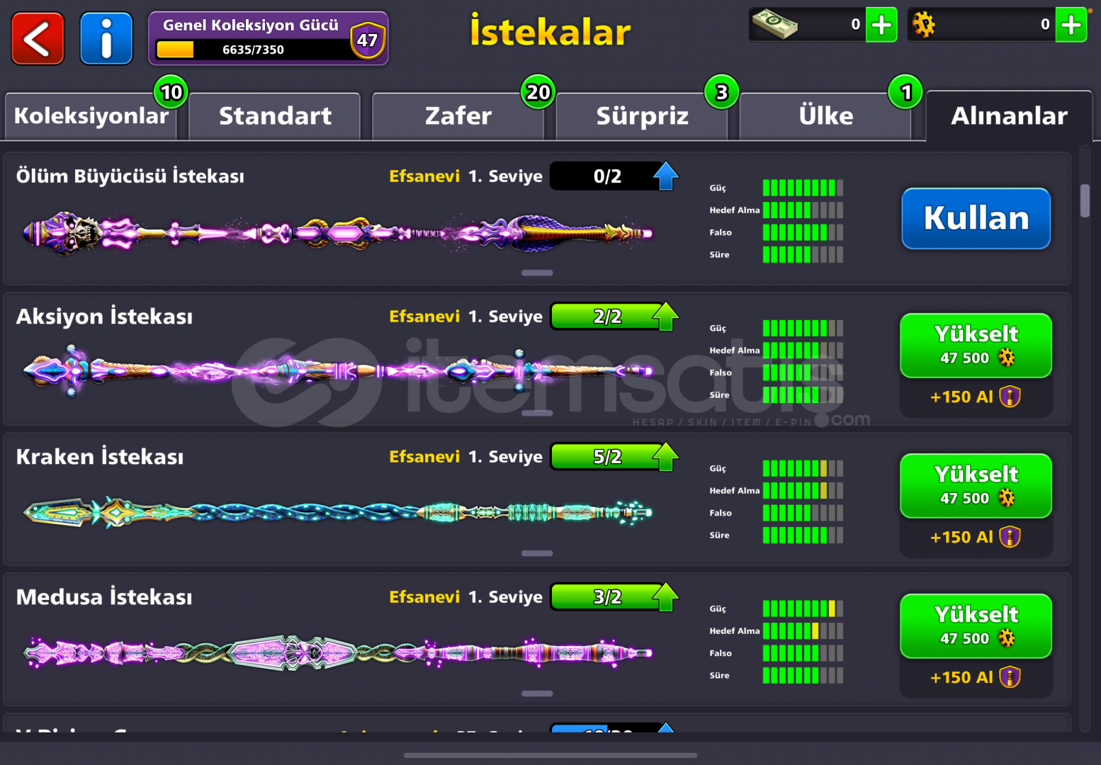The image size is (1101, 765).
Task: Tap the green upgrade arrow on Kraken İstekası
Action: coord(665,456)
